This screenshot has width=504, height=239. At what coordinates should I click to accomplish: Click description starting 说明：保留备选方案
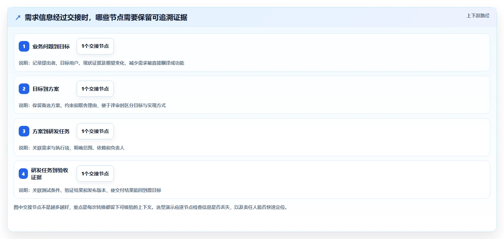tap(92, 105)
